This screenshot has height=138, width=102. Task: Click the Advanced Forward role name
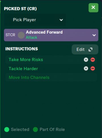tap(44, 32)
